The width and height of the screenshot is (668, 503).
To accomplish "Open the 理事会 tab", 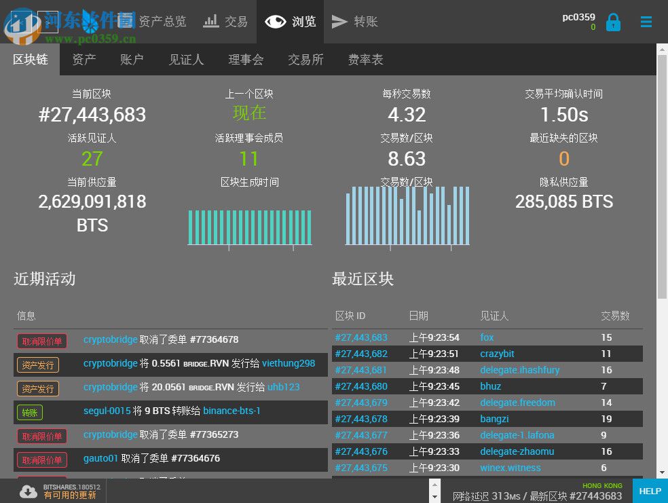I will click(246, 59).
